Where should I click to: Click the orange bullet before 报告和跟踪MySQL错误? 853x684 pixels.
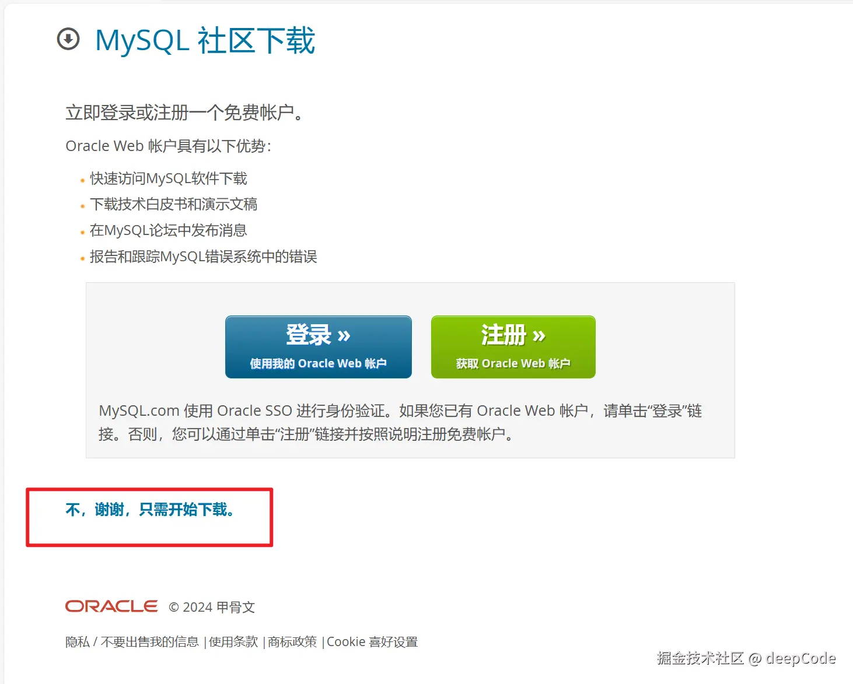click(x=82, y=259)
